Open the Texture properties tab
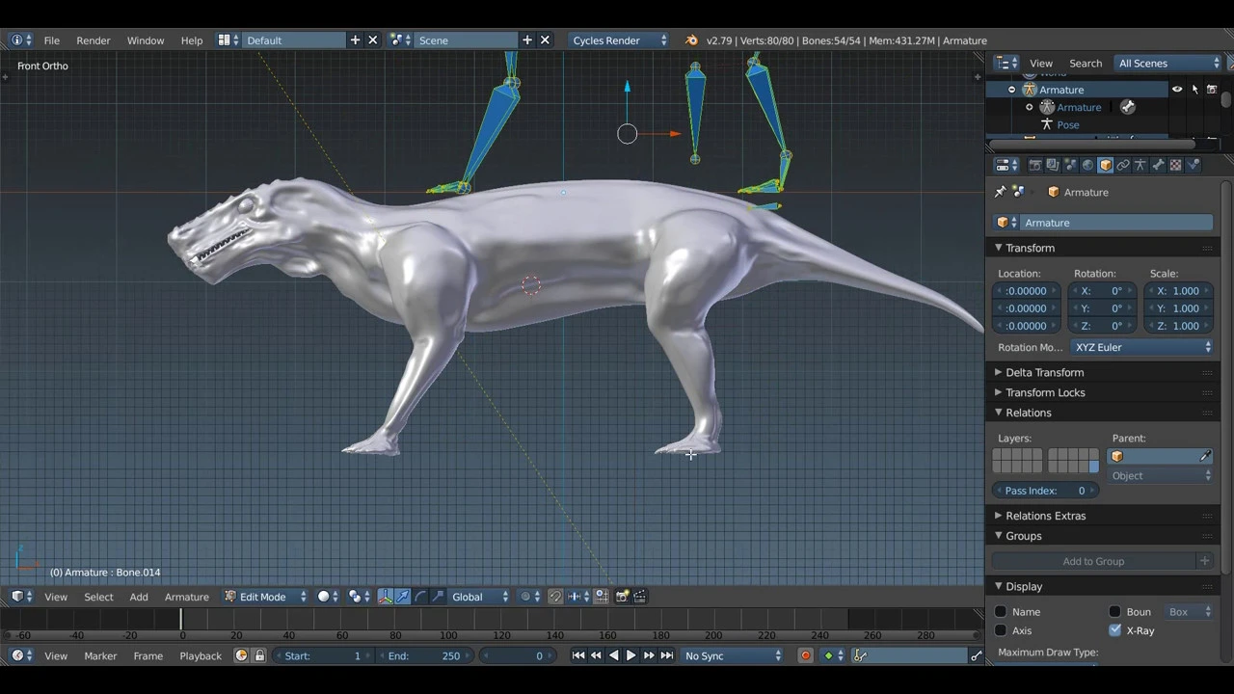 (1175, 165)
